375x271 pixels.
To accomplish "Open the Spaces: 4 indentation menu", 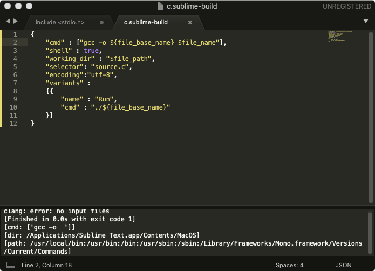I will point(290,265).
